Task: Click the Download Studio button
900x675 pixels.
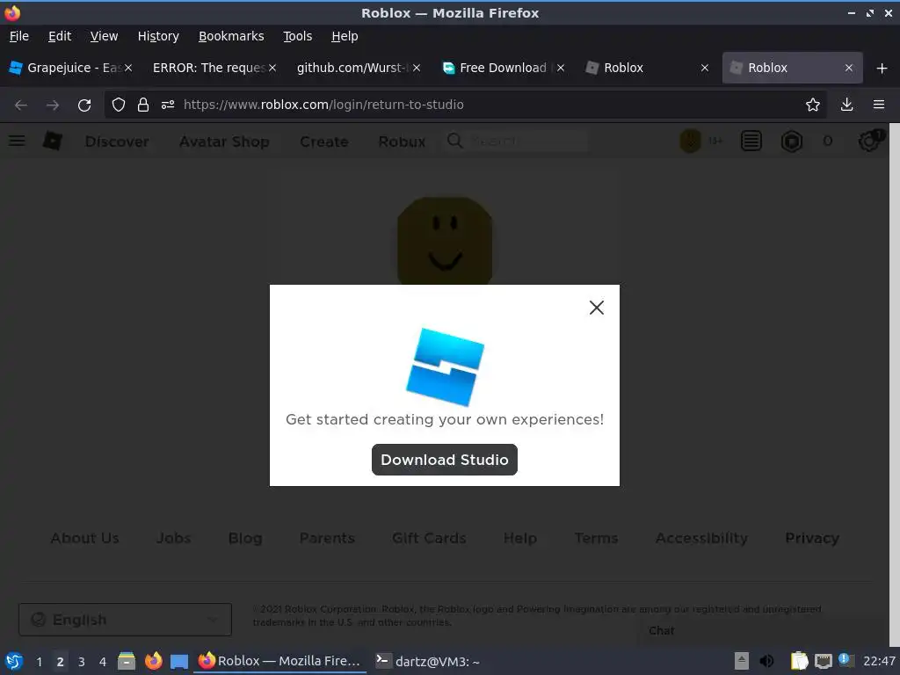Action: 444,460
